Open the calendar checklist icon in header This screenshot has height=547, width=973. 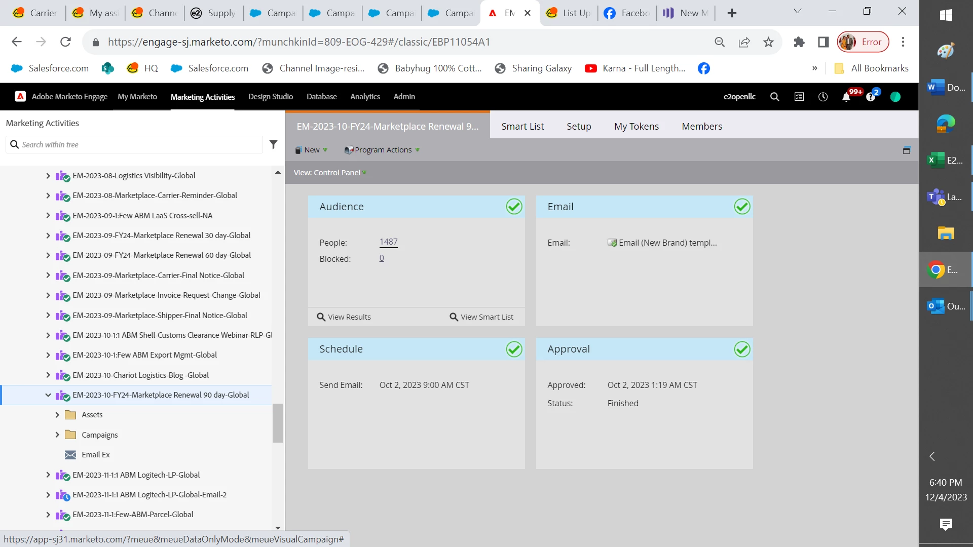(x=799, y=97)
